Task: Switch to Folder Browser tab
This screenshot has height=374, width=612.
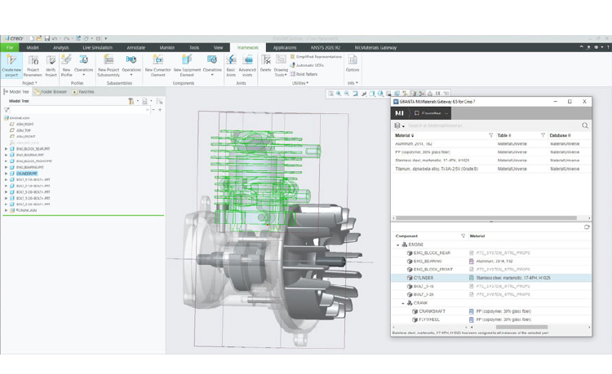Action: click(x=51, y=92)
